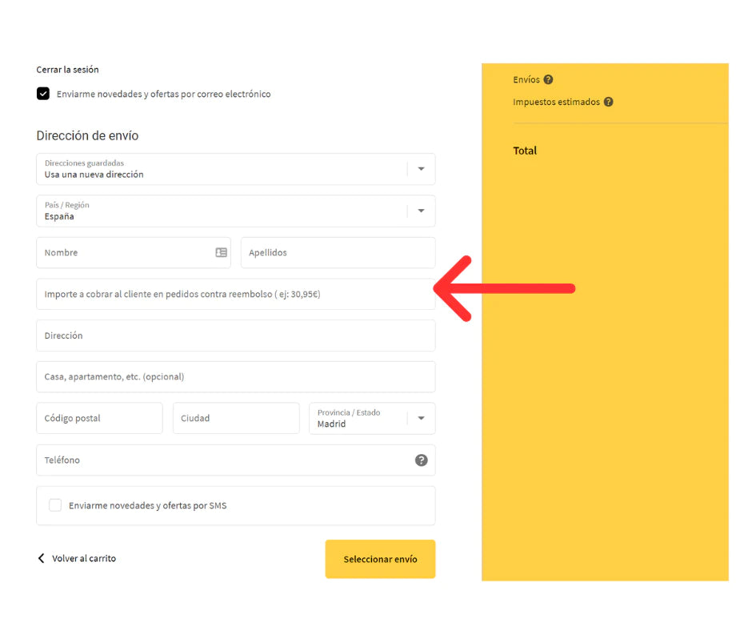
Task: Open the Provincia / Estado dropdown
Action: [x=421, y=418]
